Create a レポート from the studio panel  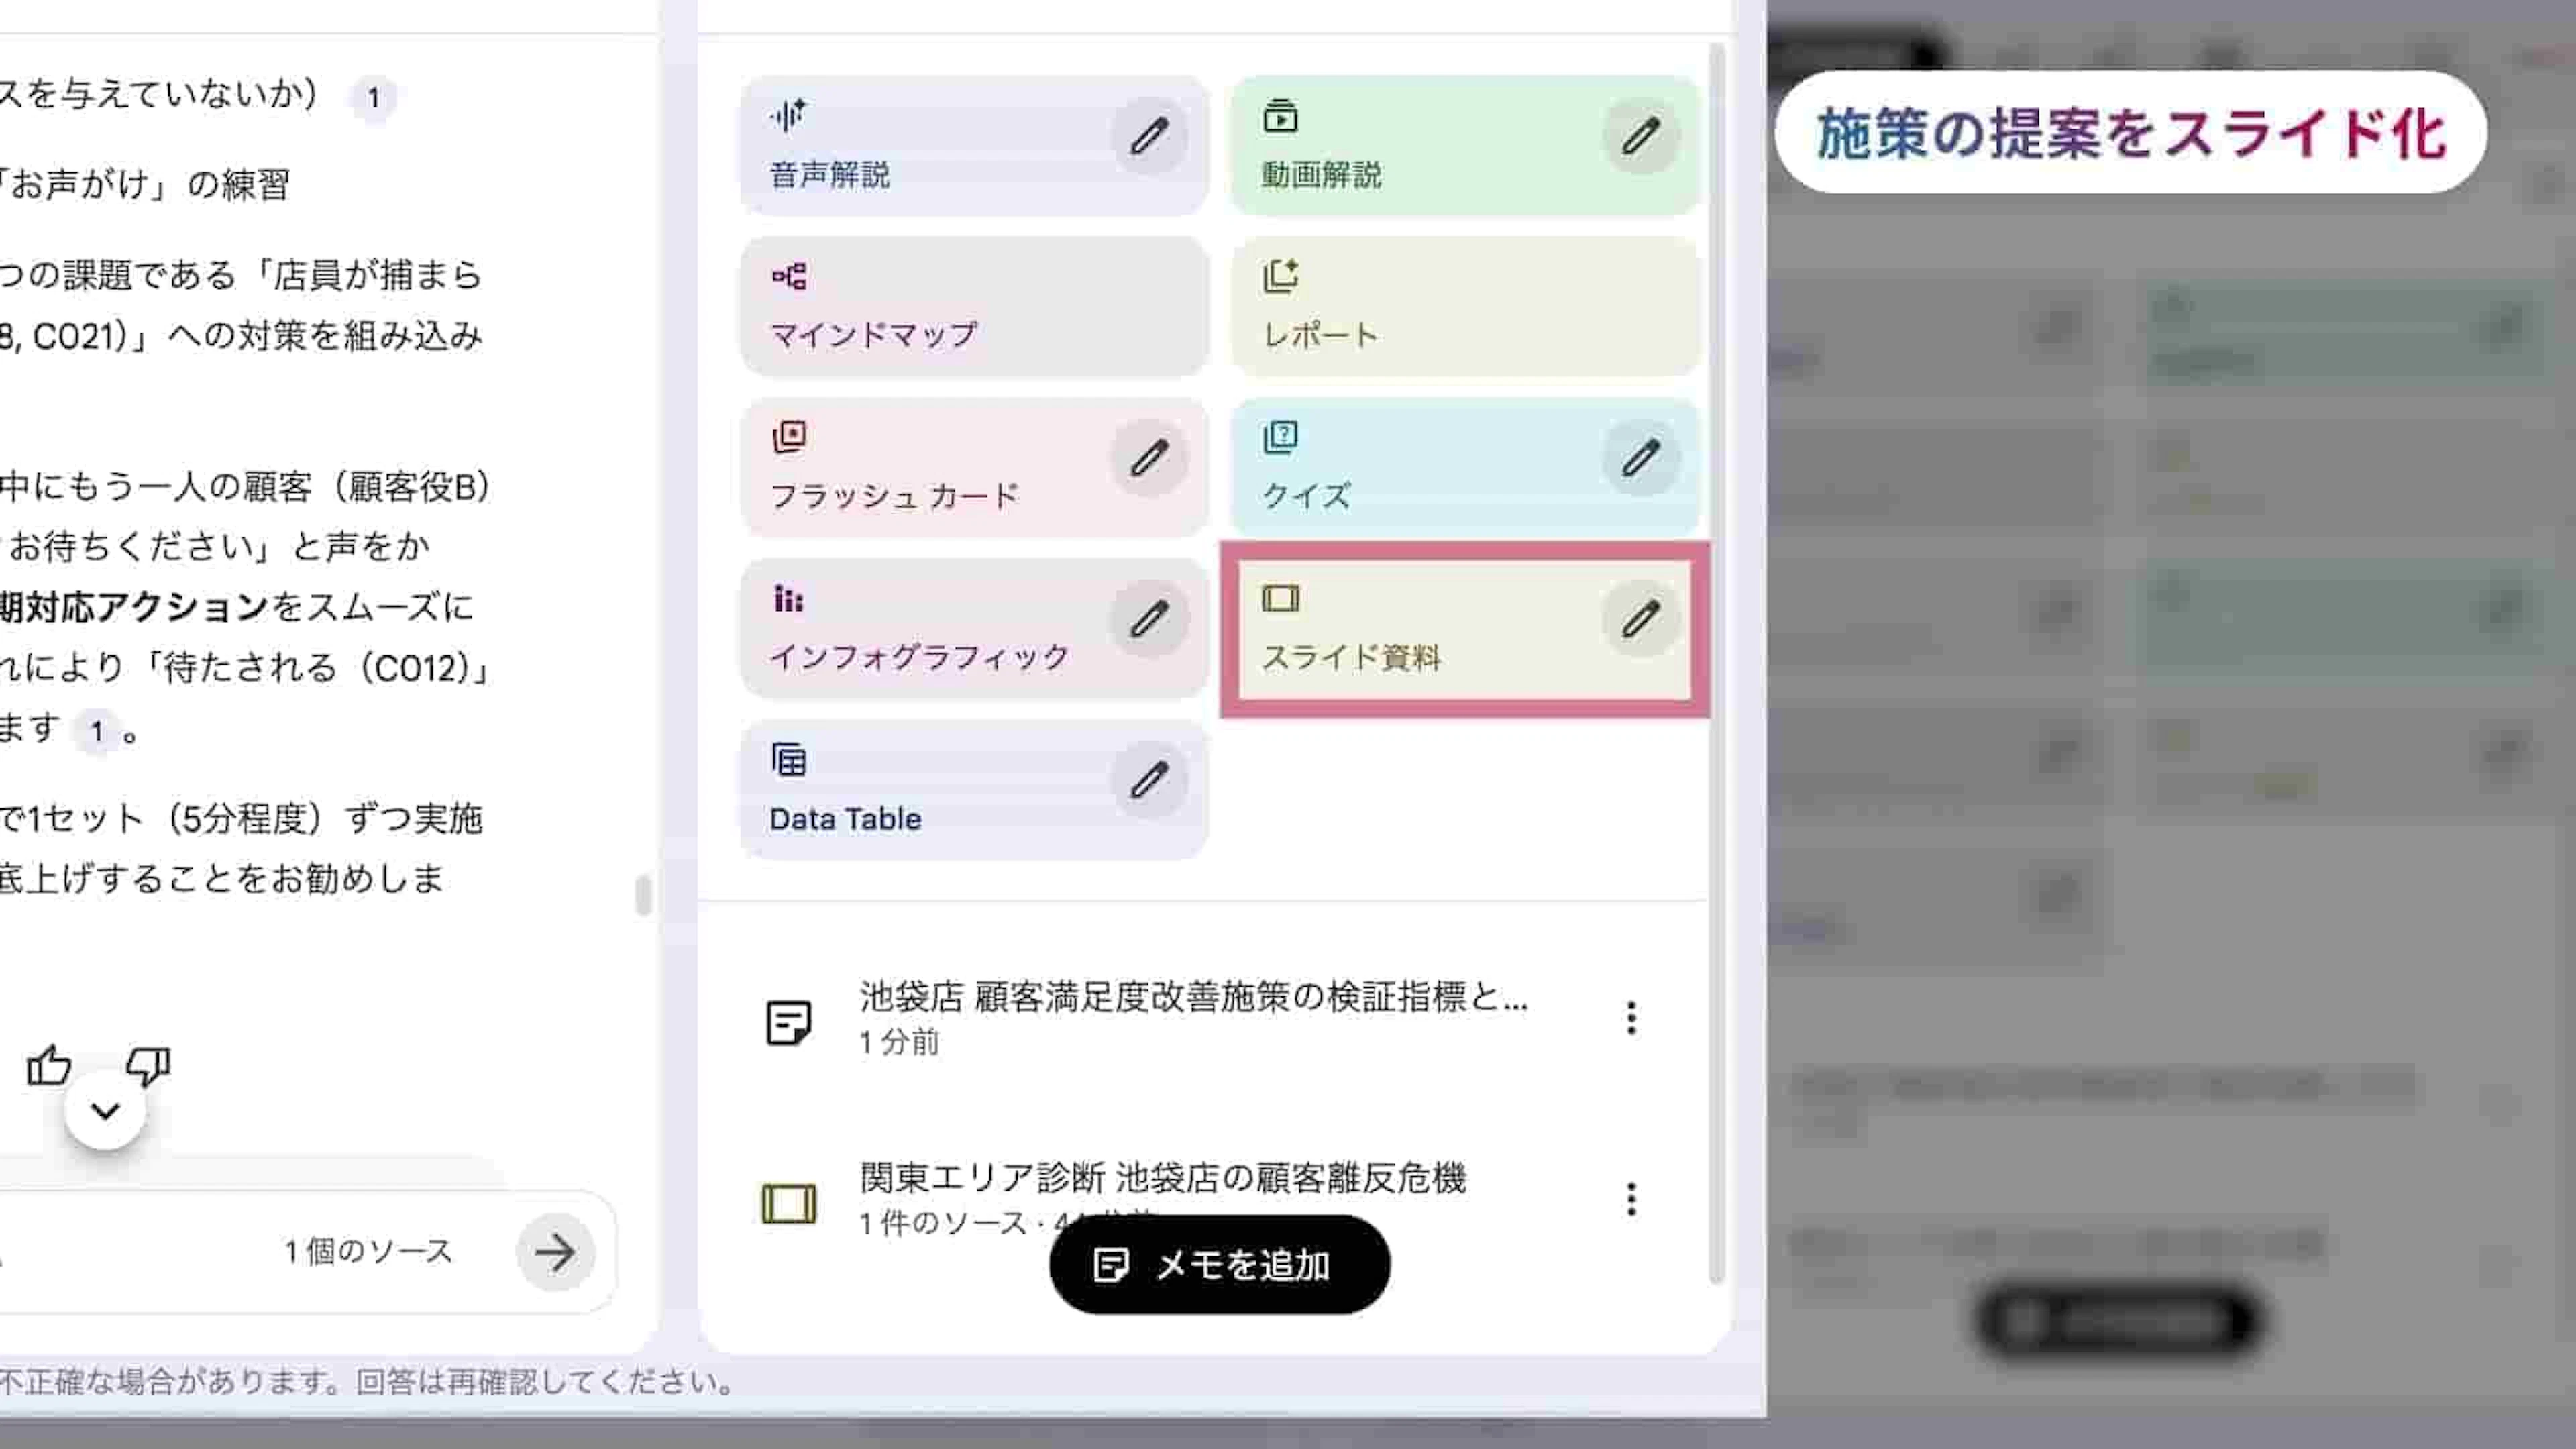point(1465,306)
